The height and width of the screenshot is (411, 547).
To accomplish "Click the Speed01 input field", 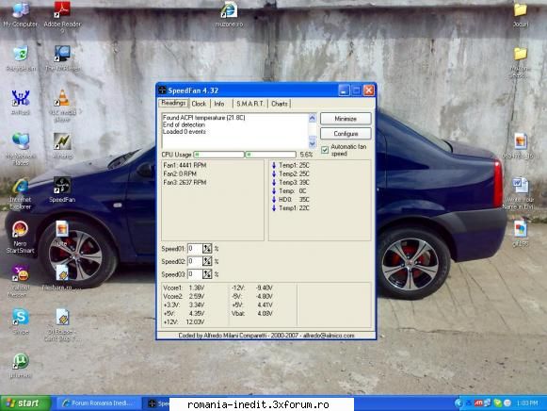I will pos(195,249).
